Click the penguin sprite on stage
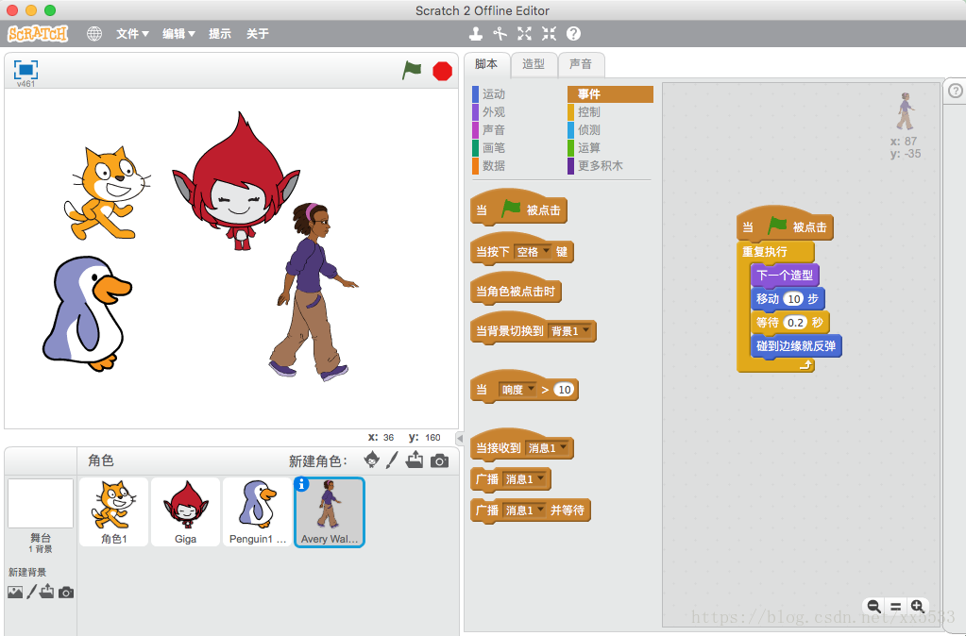The width and height of the screenshot is (966, 636). coord(86,314)
